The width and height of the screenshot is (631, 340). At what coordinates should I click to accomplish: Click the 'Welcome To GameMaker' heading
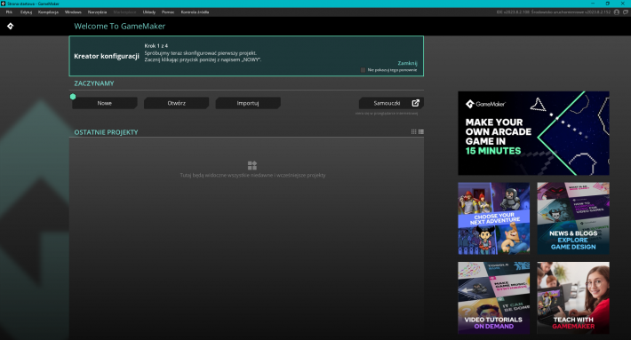point(119,26)
